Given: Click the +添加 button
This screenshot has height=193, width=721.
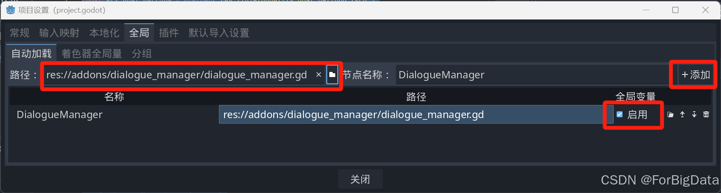Looking at the screenshot, I should (696, 75).
